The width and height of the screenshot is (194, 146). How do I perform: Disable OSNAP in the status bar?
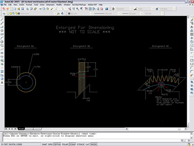72,144
